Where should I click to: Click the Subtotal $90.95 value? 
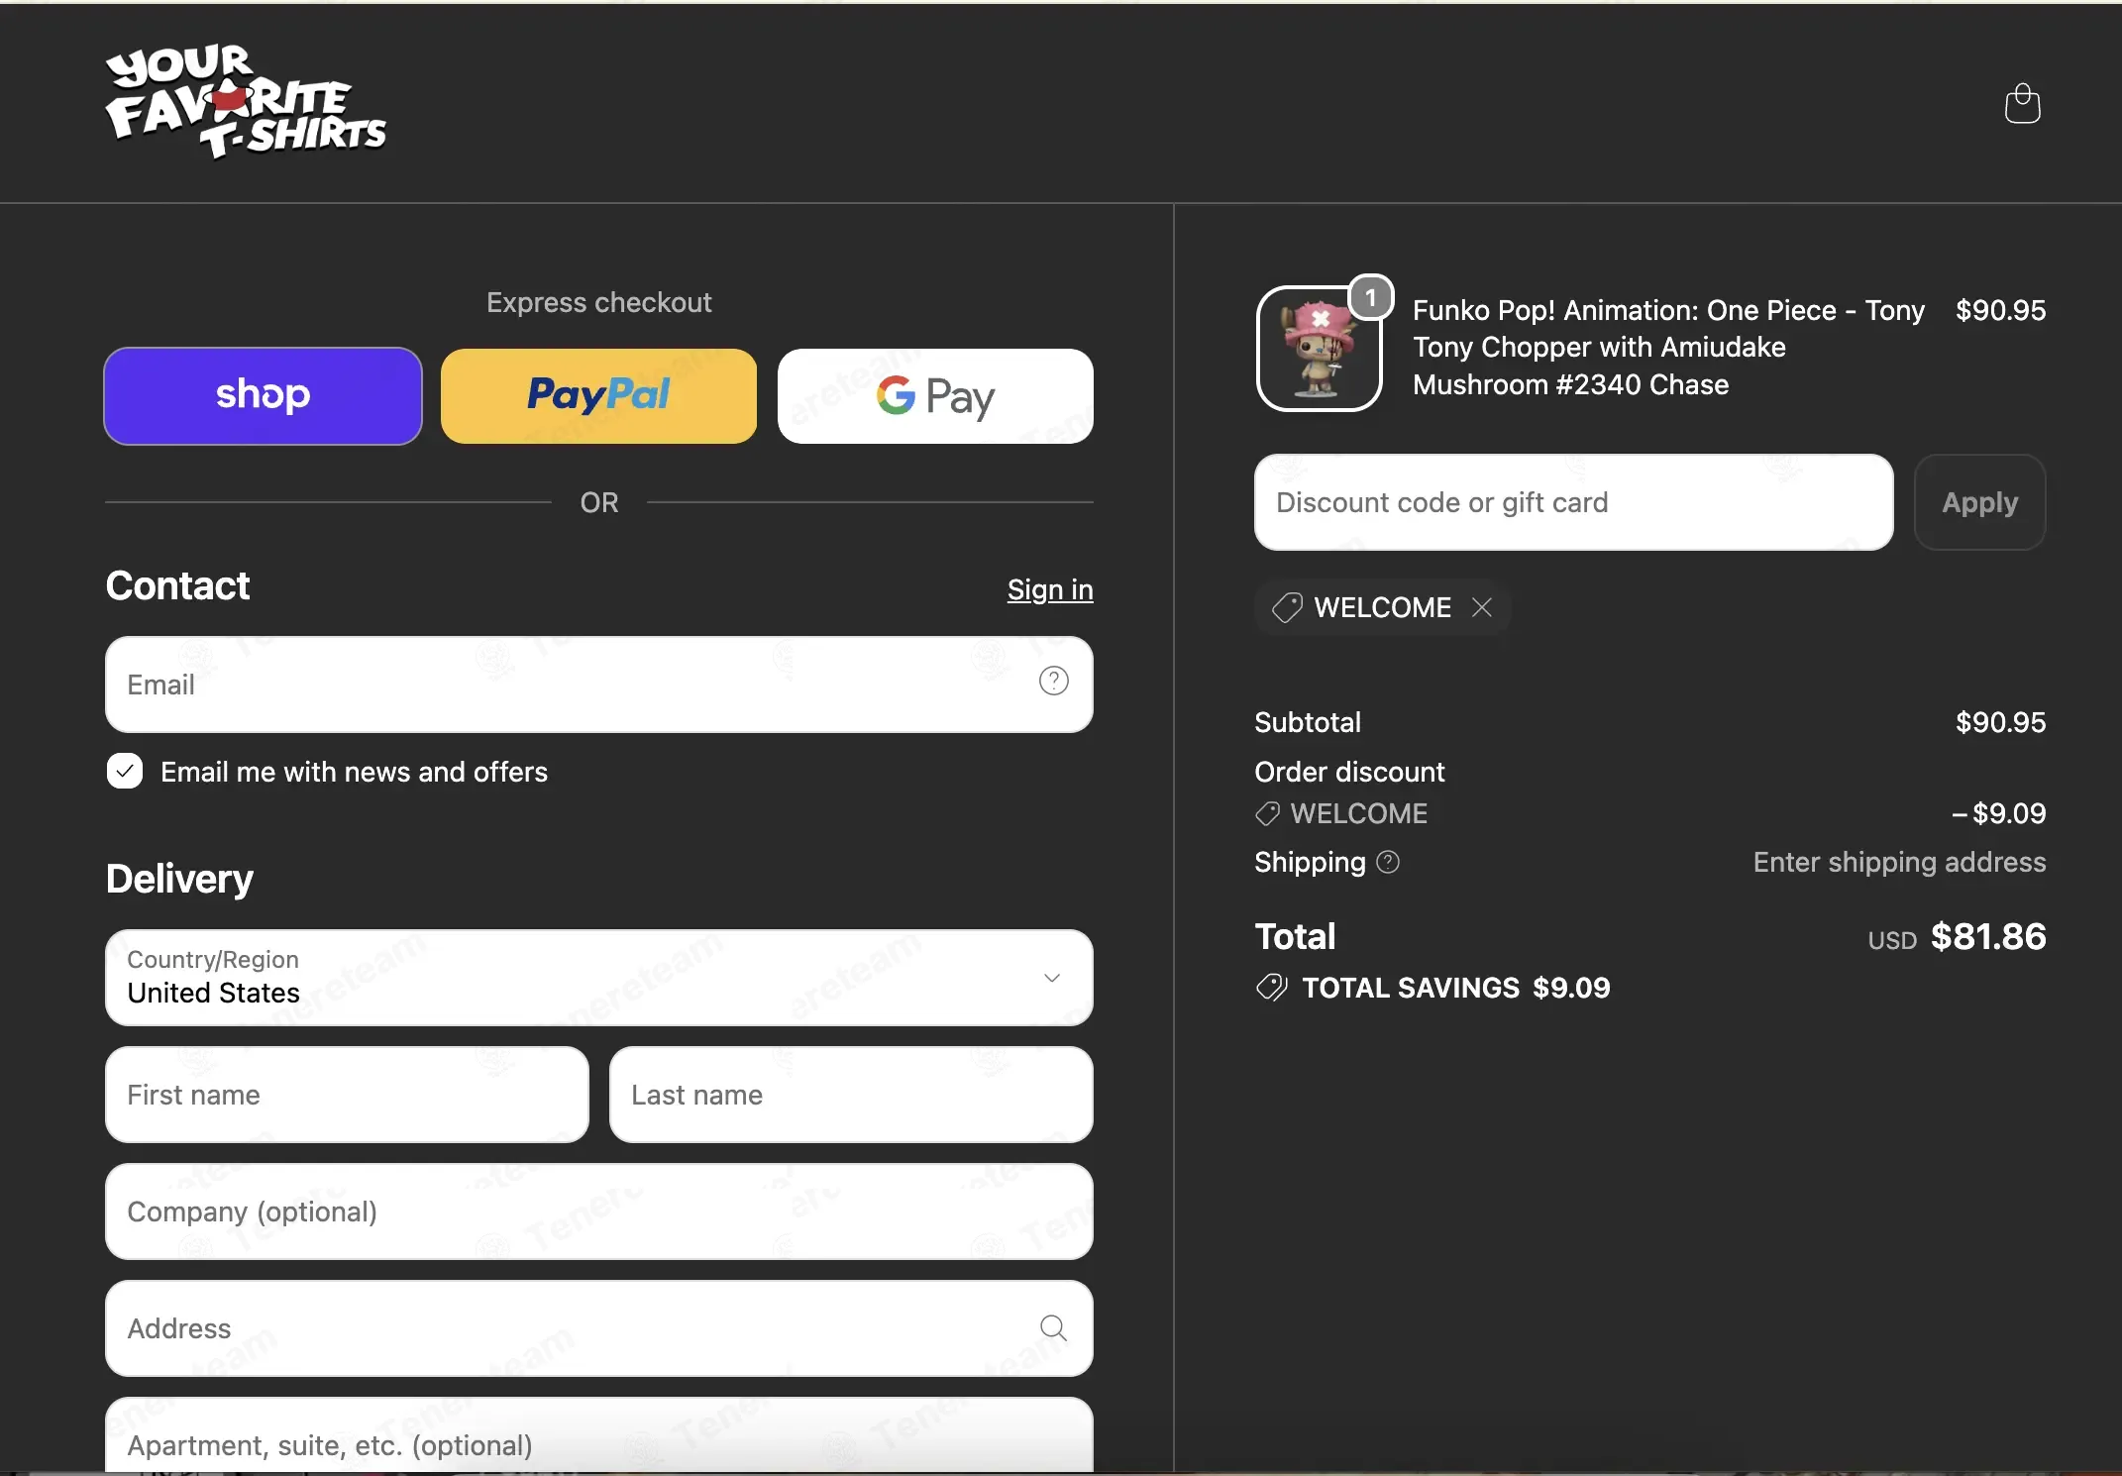2000,722
